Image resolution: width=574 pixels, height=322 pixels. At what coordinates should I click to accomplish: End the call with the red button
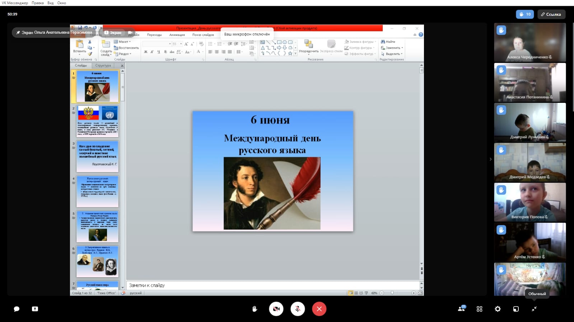(319, 309)
